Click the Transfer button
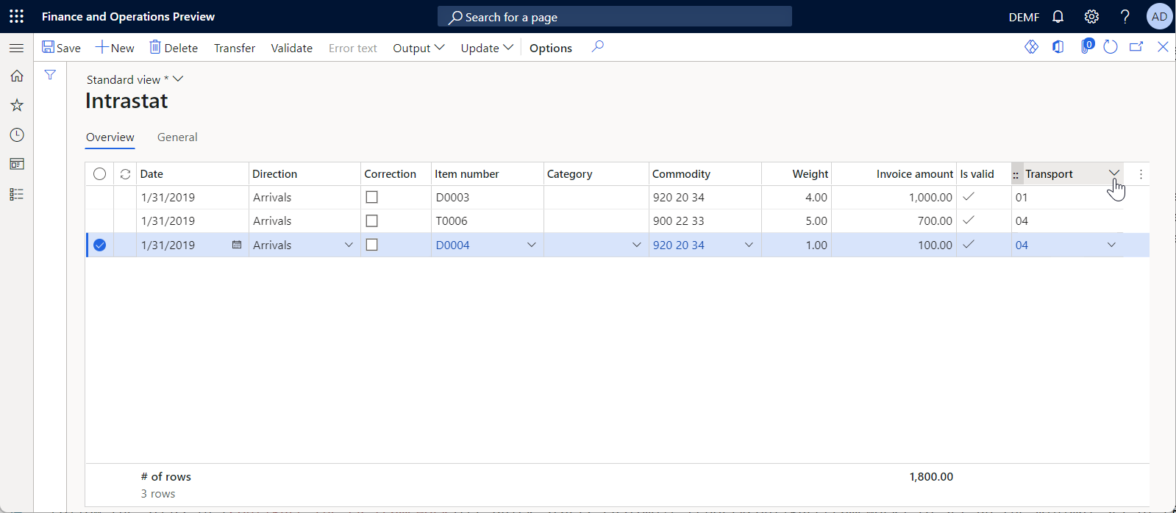 tap(235, 48)
